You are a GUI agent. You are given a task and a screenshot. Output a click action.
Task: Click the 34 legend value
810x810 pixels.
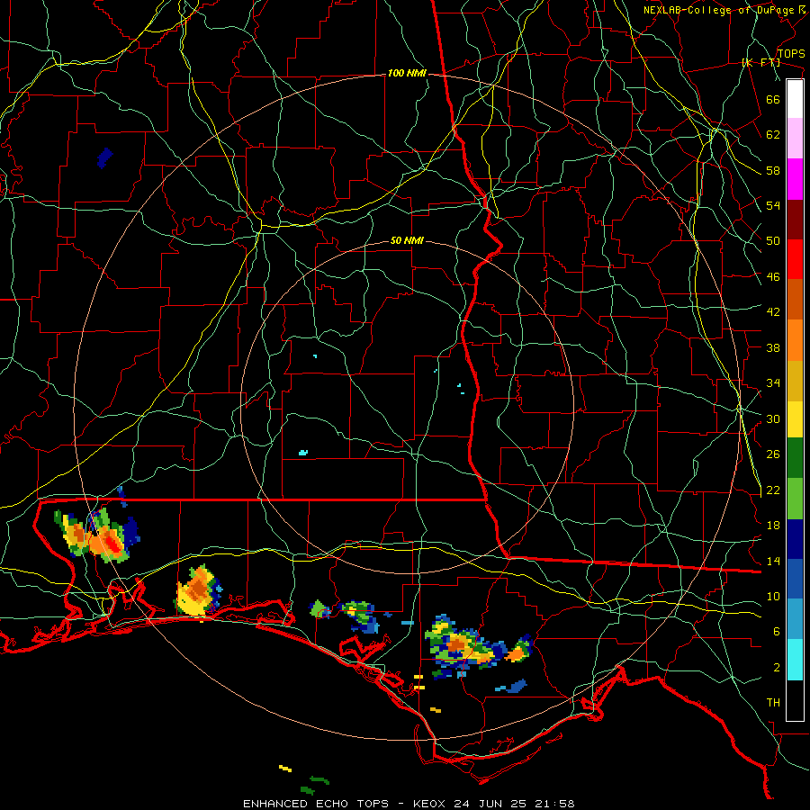pyautogui.click(x=773, y=383)
